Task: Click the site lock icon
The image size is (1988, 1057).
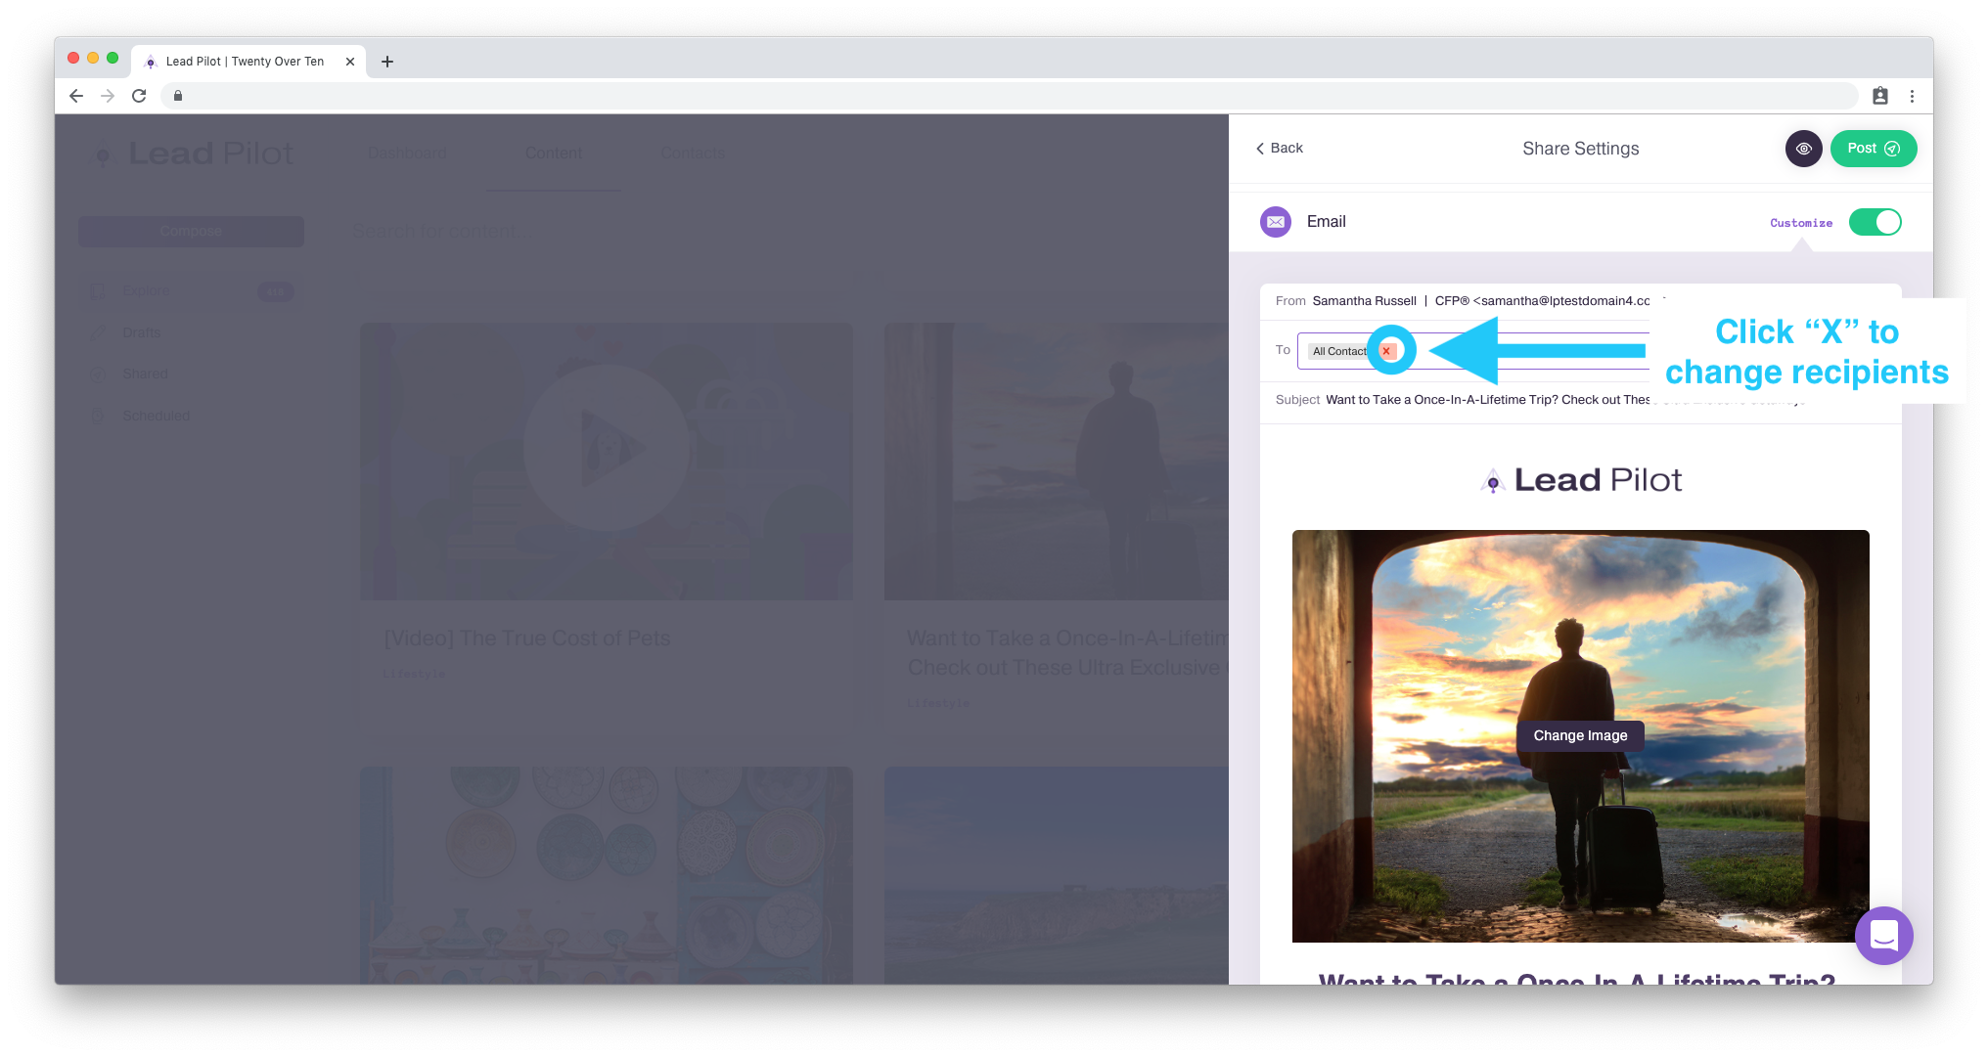Action: [178, 96]
